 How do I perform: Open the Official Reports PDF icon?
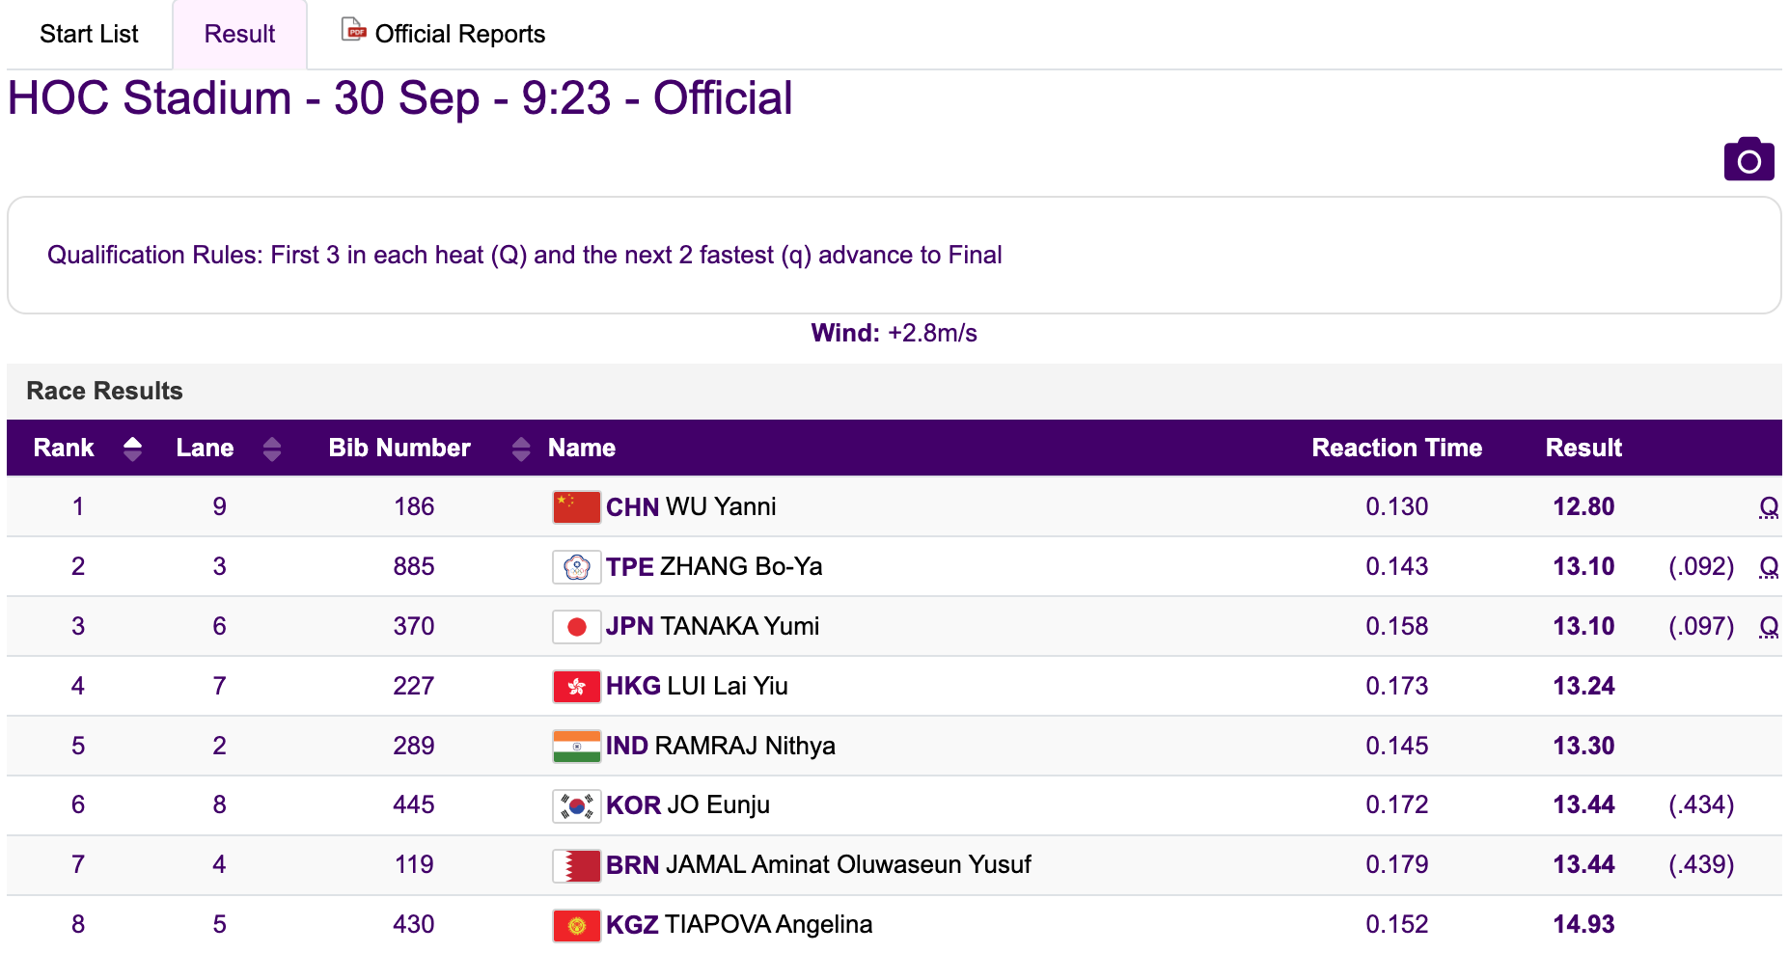click(353, 31)
